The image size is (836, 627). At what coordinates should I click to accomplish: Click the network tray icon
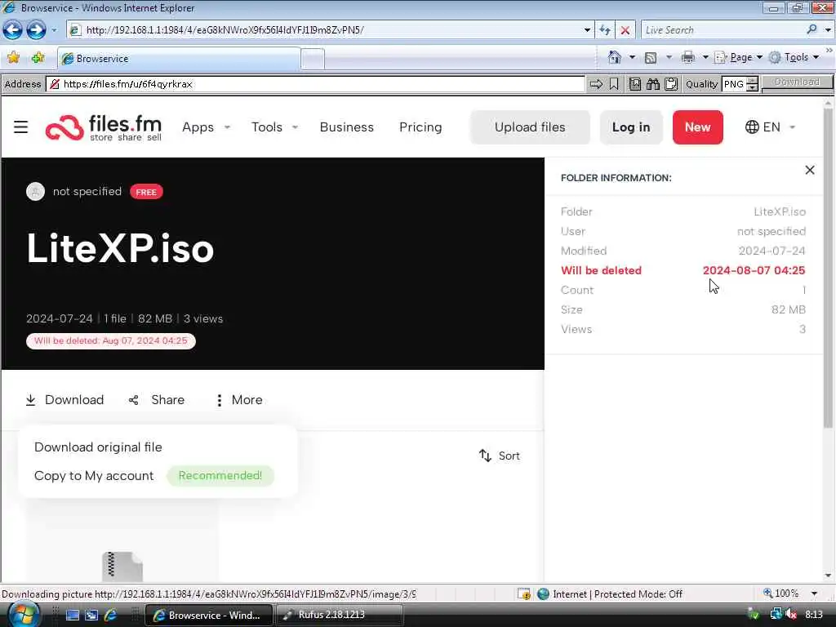point(776,614)
